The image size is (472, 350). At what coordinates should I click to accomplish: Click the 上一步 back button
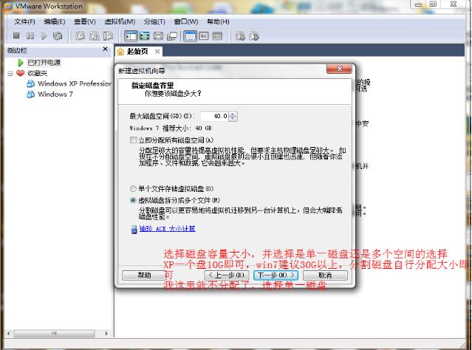(226, 275)
